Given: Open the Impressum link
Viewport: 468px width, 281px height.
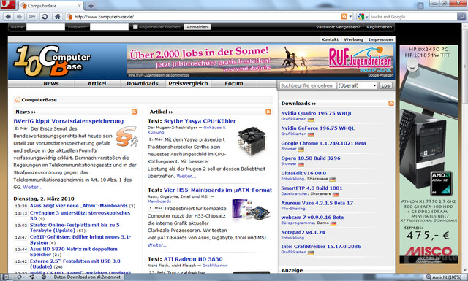Looking at the screenshot, I should 380,39.
